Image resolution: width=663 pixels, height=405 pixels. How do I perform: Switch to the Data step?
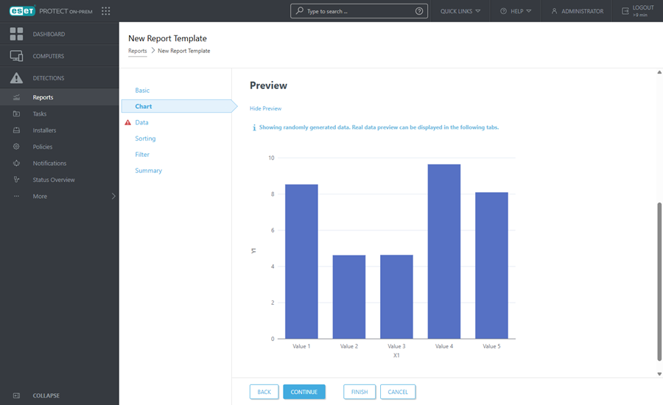pos(141,122)
